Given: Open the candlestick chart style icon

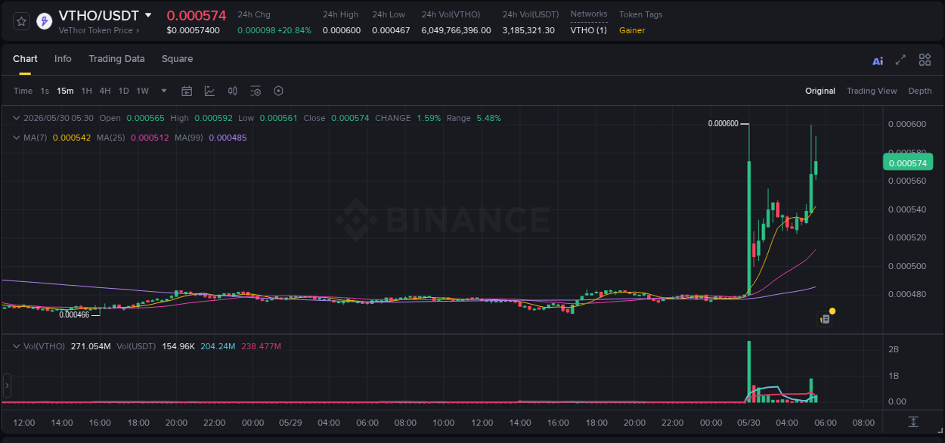Looking at the screenshot, I should pyautogui.click(x=233, y=91).
